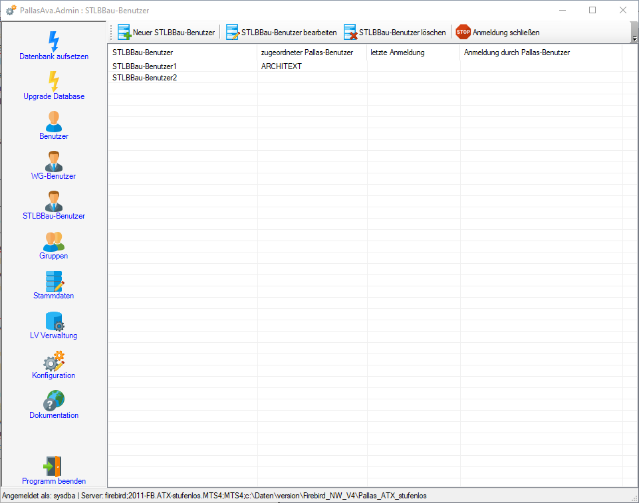Click the PallasAva.Admin title bar app icon

pos(11,10)
